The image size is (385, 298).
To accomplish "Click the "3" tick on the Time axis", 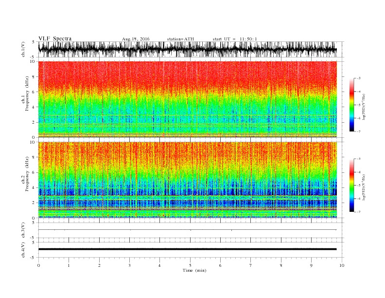I will pyautogui.click(x=129, y=265).
